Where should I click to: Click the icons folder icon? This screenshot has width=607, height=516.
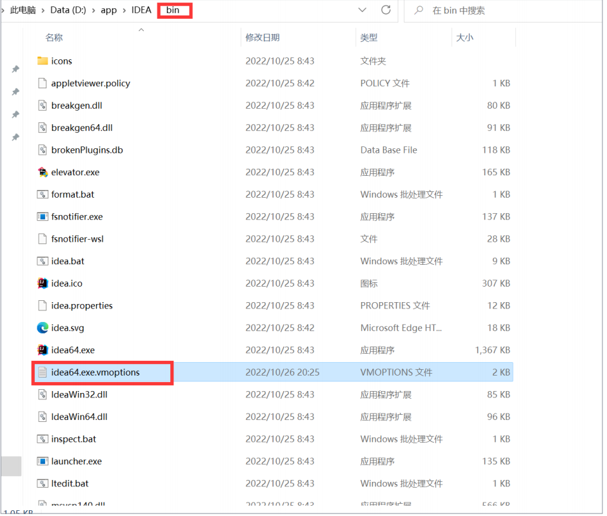[42, 61]
